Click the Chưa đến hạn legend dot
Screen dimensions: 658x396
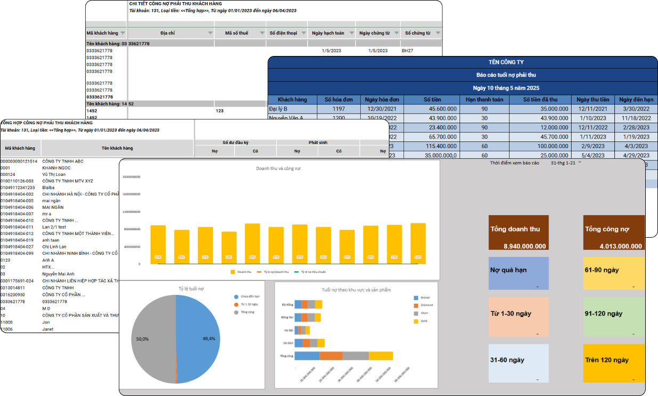(x=236, y=296)
